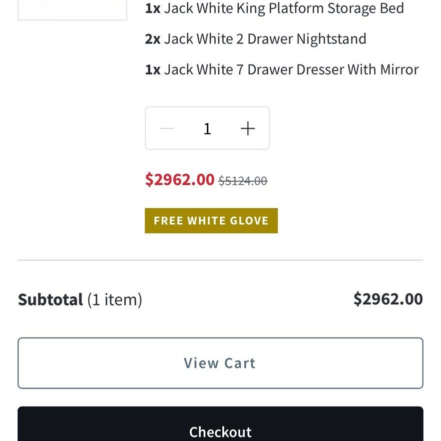Select the quantity value 1 in stepper

coord(207,129)
